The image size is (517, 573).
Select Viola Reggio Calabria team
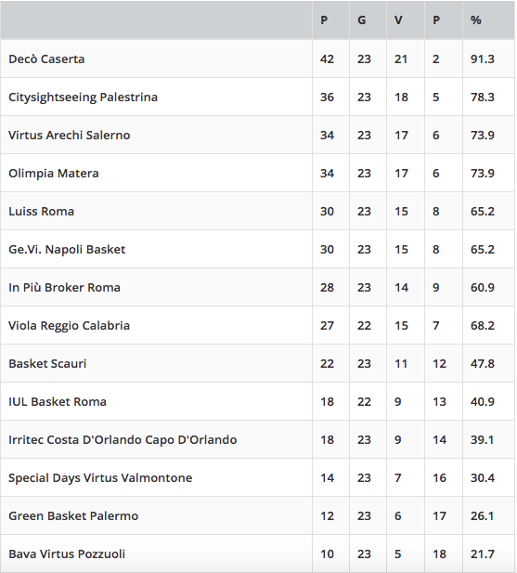pyautogui.click(x=69, y=325)
